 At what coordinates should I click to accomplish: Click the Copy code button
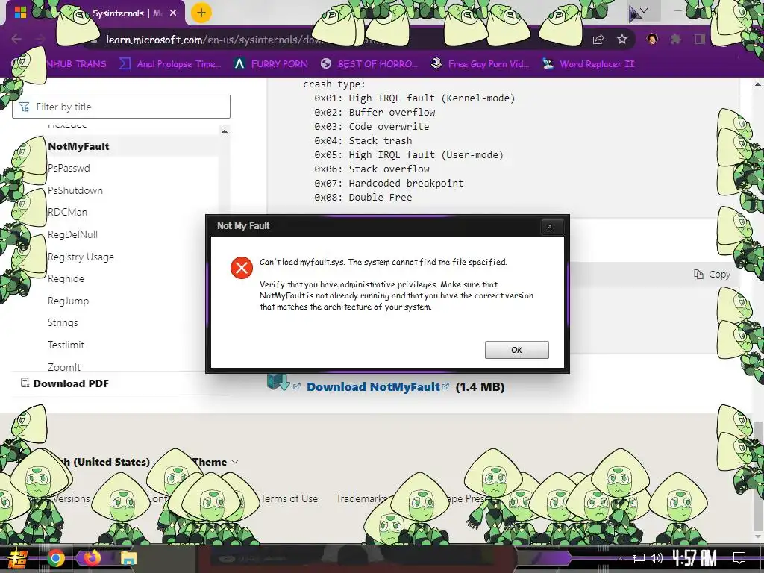pyautogui.click(x=712, y=275)
